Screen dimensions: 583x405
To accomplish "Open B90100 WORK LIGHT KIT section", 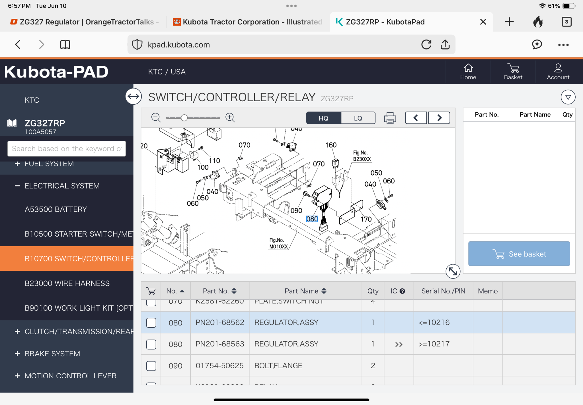I will [79, 308].
